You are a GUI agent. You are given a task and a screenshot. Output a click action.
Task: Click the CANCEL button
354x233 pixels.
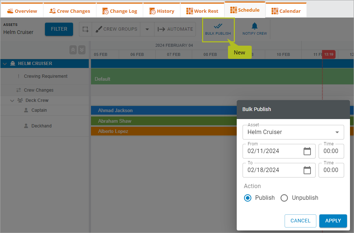click(x=300, y=221)
